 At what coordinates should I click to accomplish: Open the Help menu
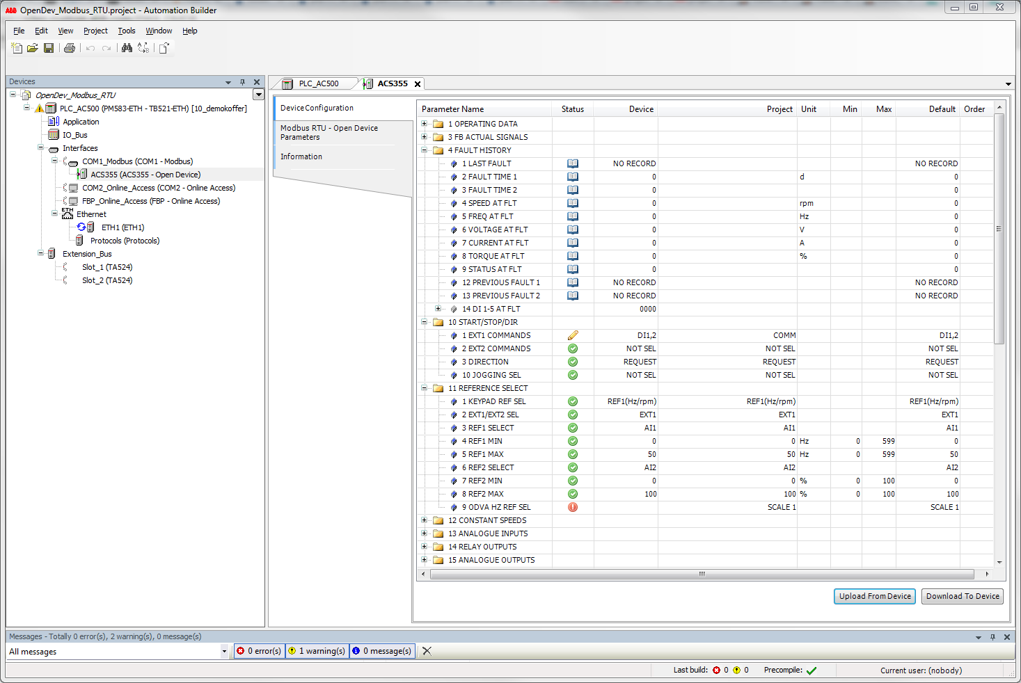[190, 31]
